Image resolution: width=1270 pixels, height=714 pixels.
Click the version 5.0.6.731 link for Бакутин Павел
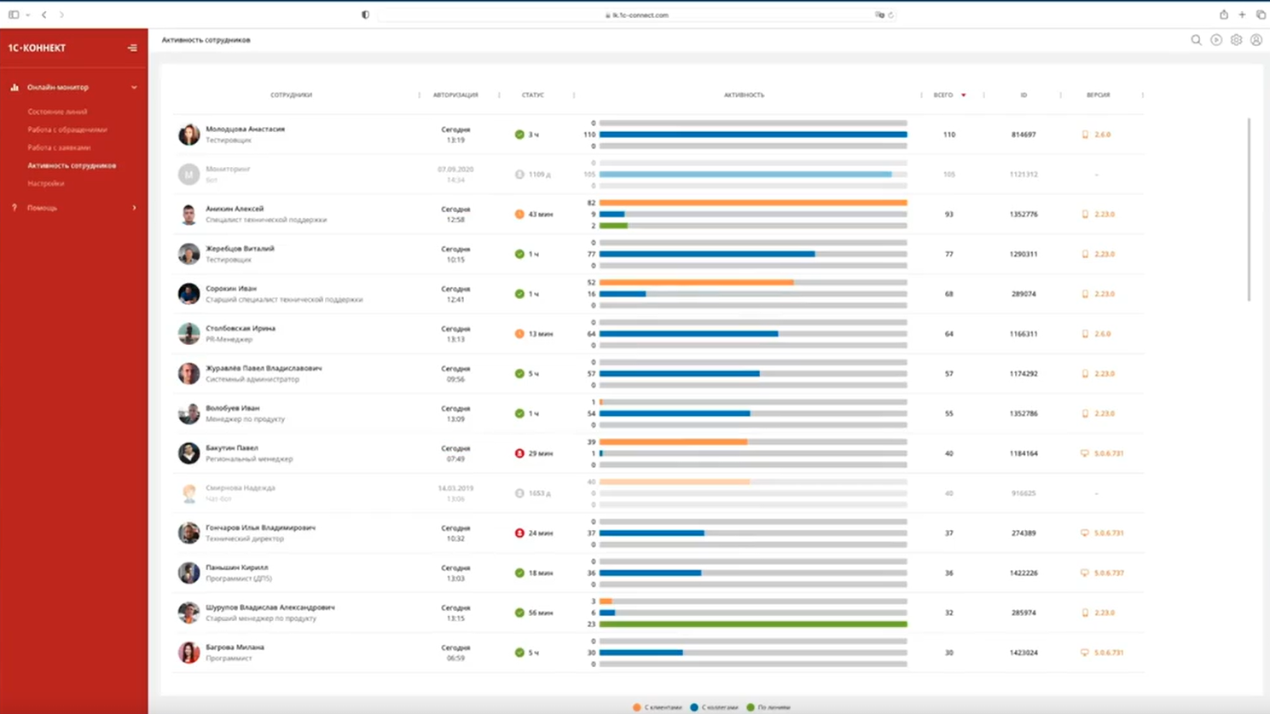click(x=1109, y=453)
